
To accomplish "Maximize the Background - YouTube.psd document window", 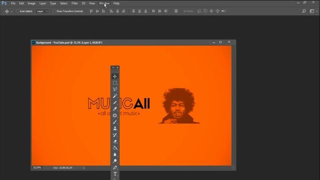I will pyautogui.click(x=220, y=42).
